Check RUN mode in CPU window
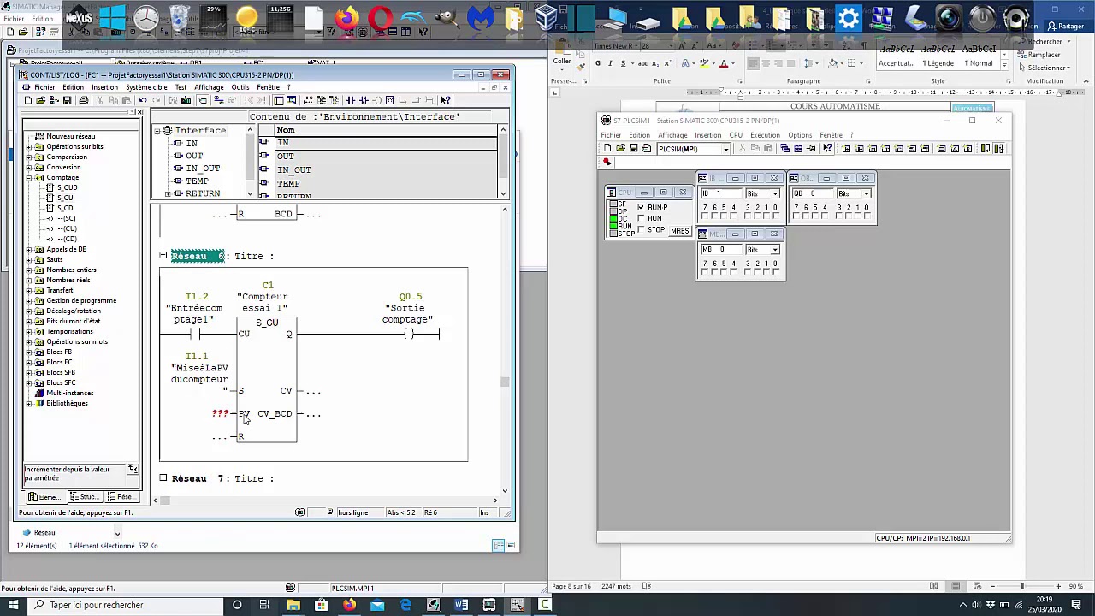Viewport: 1095px width, 616px height. (x=641, y=218)
